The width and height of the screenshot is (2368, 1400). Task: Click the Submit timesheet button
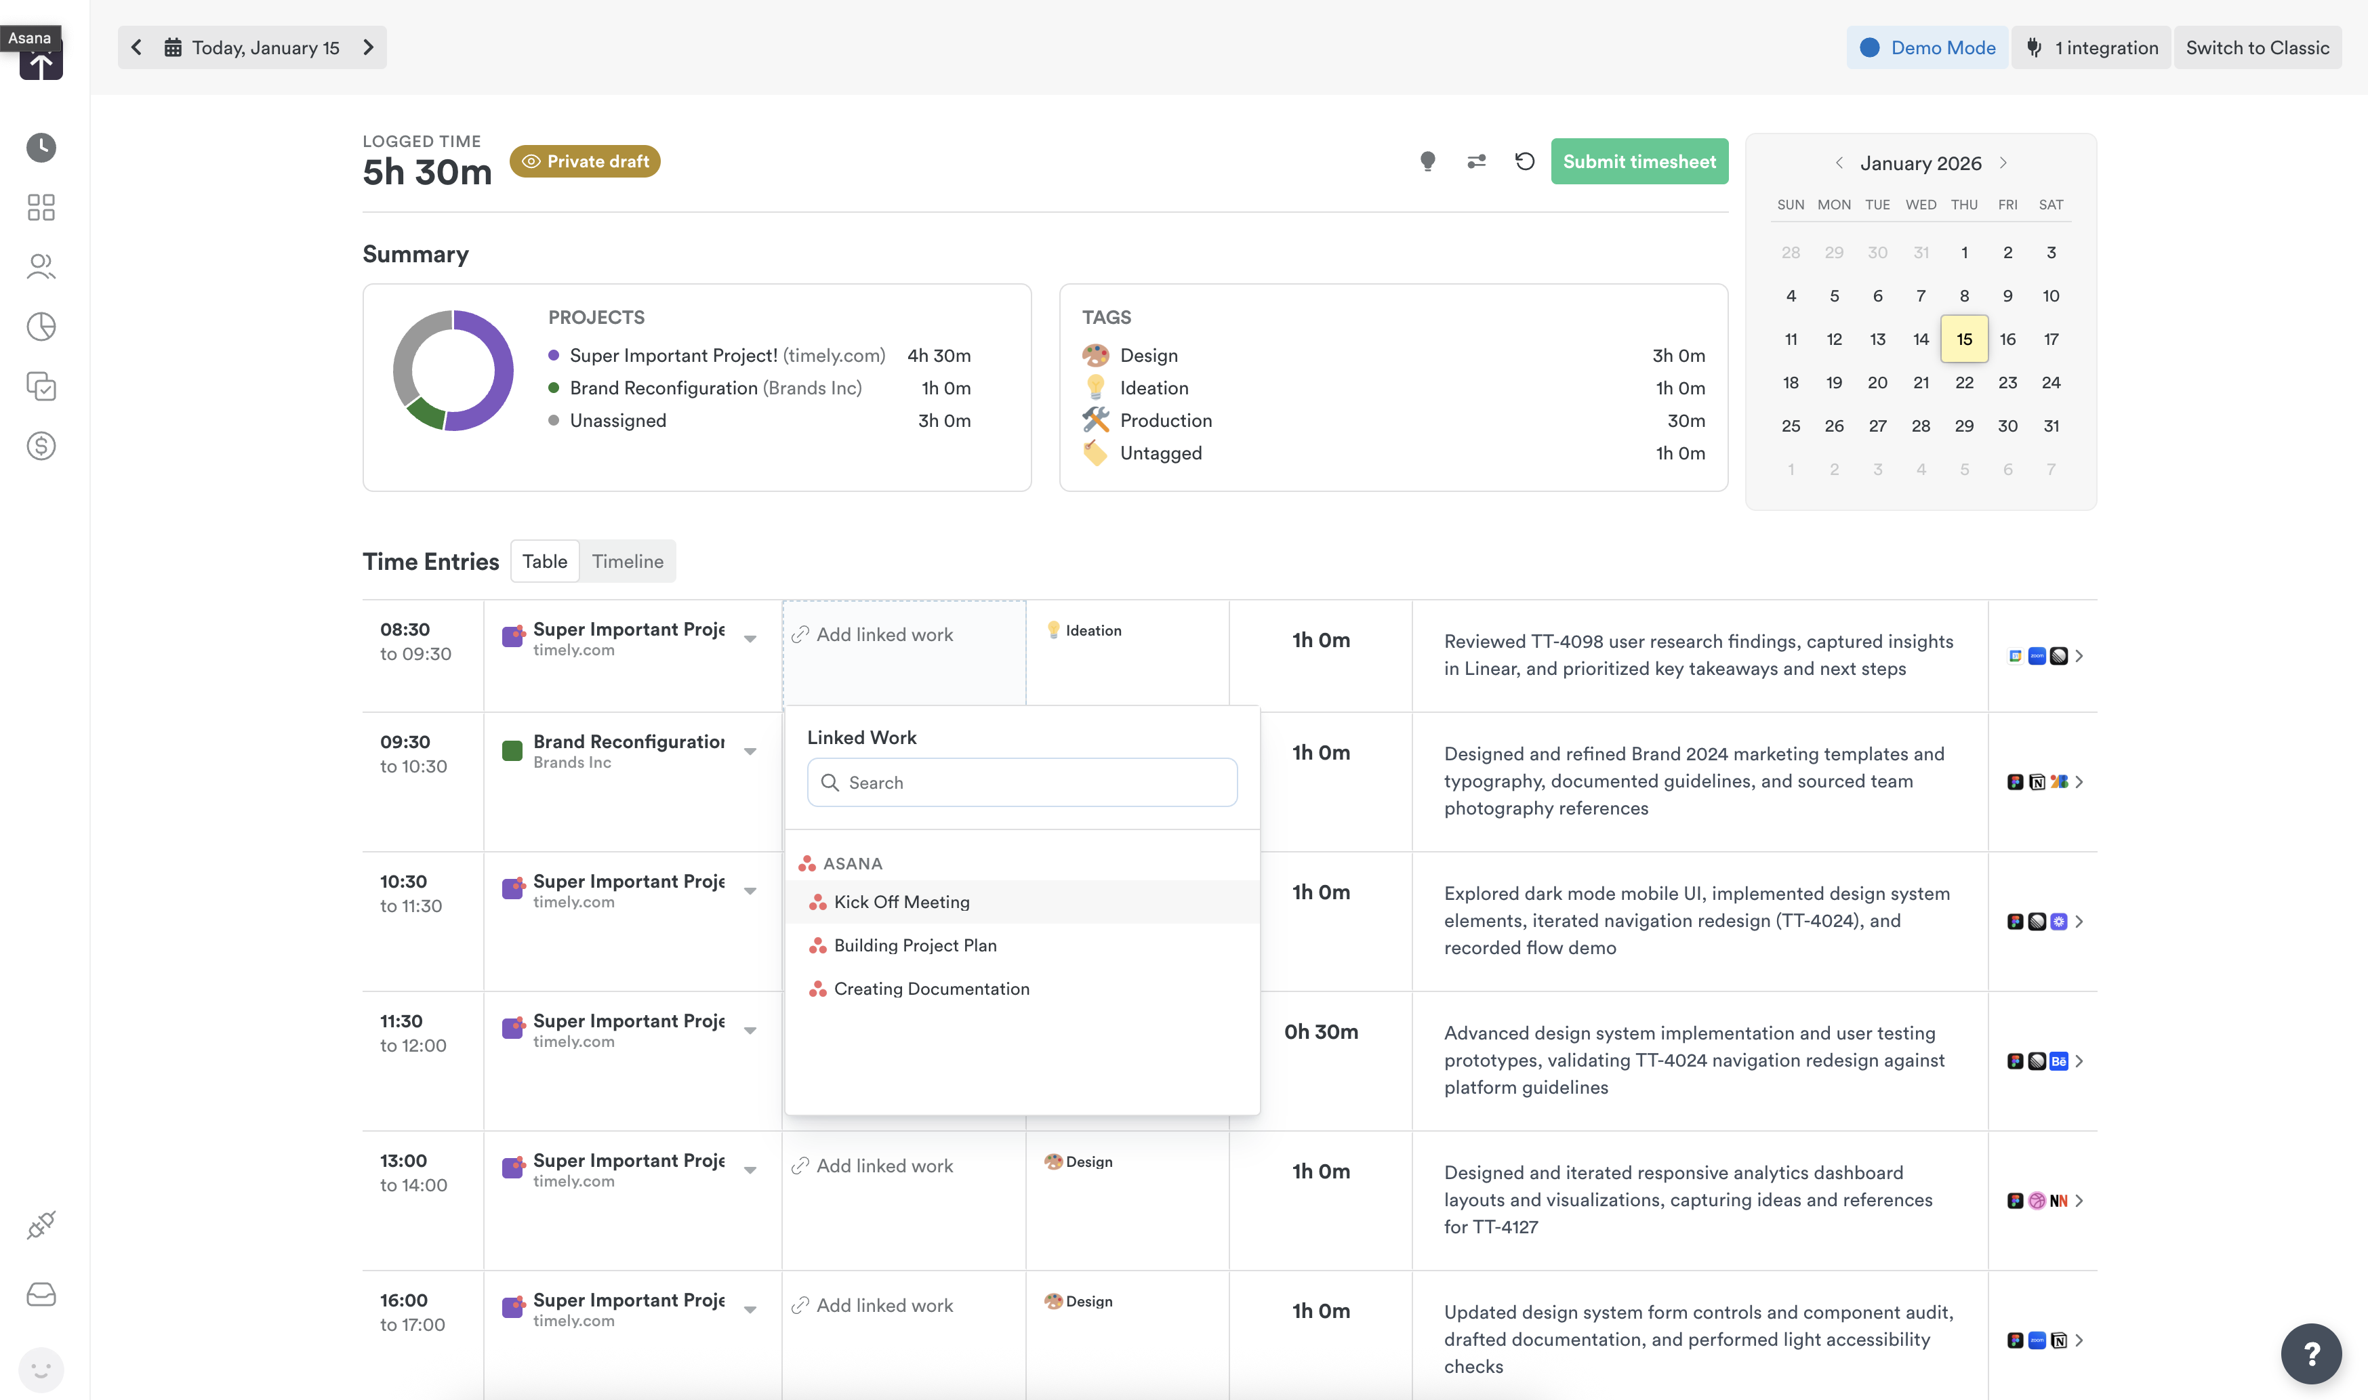point(1639,161)
